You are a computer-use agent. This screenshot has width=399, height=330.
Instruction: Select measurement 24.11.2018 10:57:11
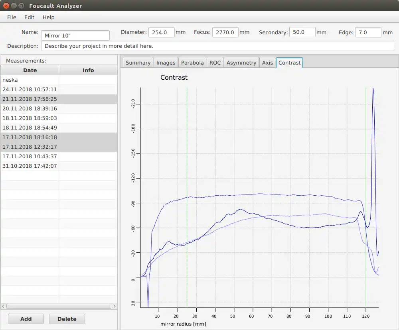(x=30, y=89)
